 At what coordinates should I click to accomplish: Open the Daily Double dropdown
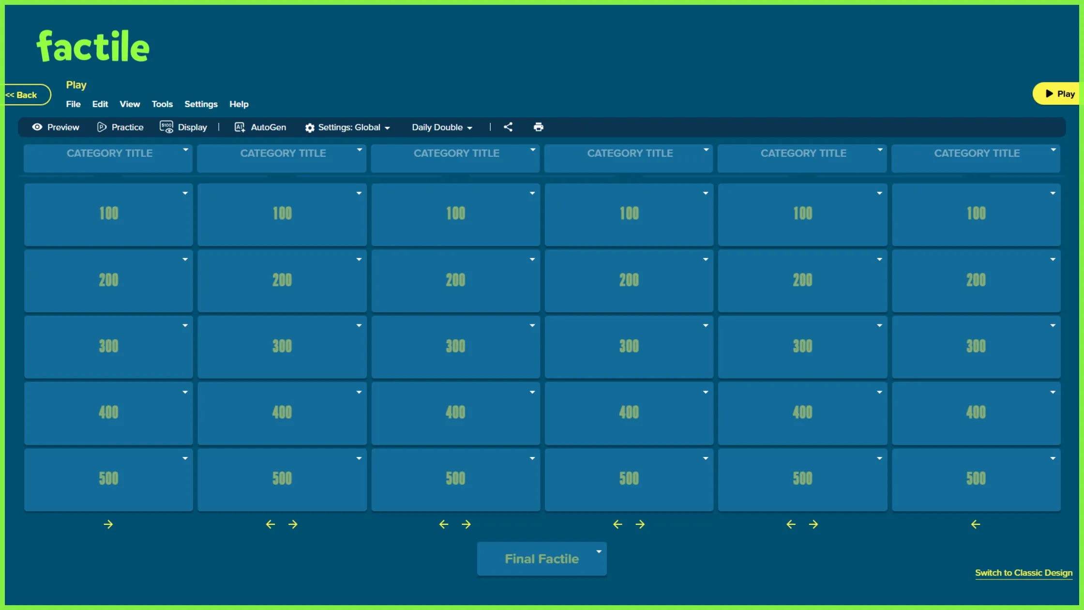441,127
